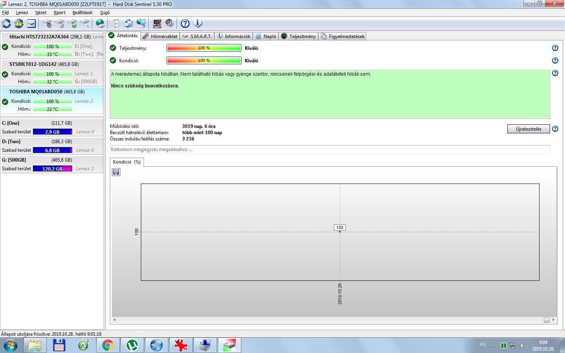Open the help question mark toolbar icon
The width and height of the screenshot is (565, 353).
(185, 24)
